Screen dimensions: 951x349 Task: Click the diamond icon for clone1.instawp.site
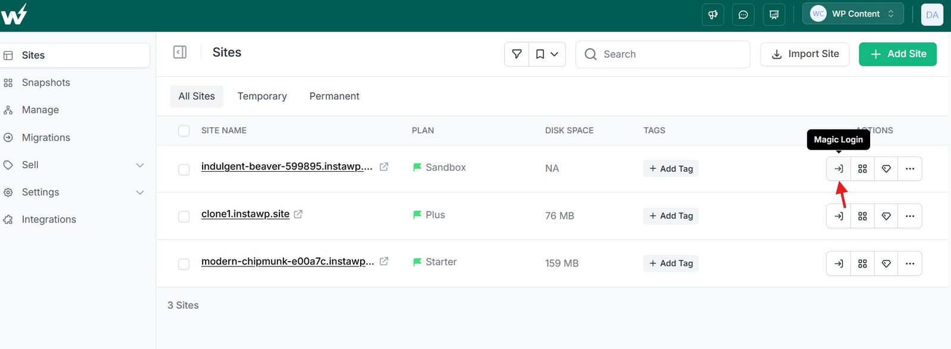(886, 216)
